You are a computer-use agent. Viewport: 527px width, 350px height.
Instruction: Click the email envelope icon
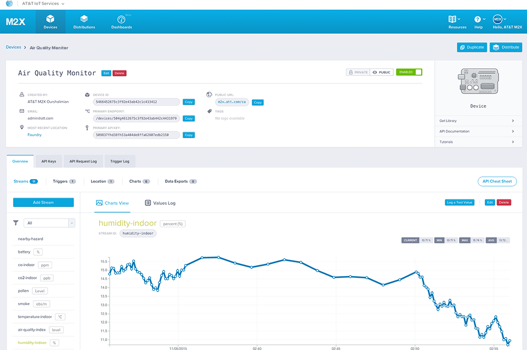coord(22,111)
